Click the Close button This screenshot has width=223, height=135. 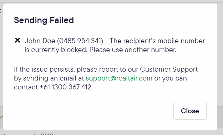pyautogui.click(x=190, y=111)
